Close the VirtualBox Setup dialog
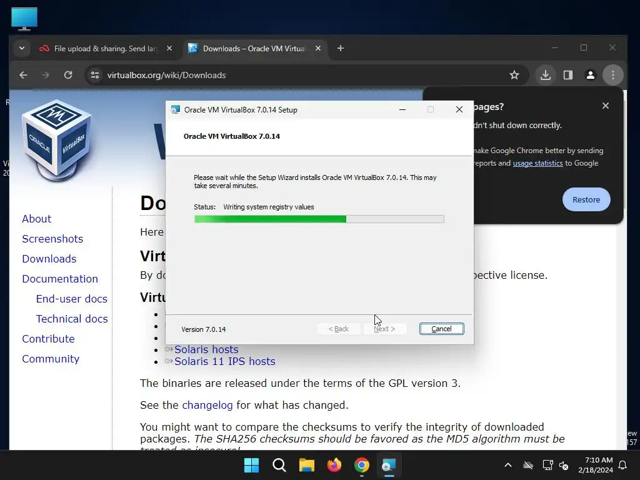Viewport: 640px width, 480px height. click(459, 109)
